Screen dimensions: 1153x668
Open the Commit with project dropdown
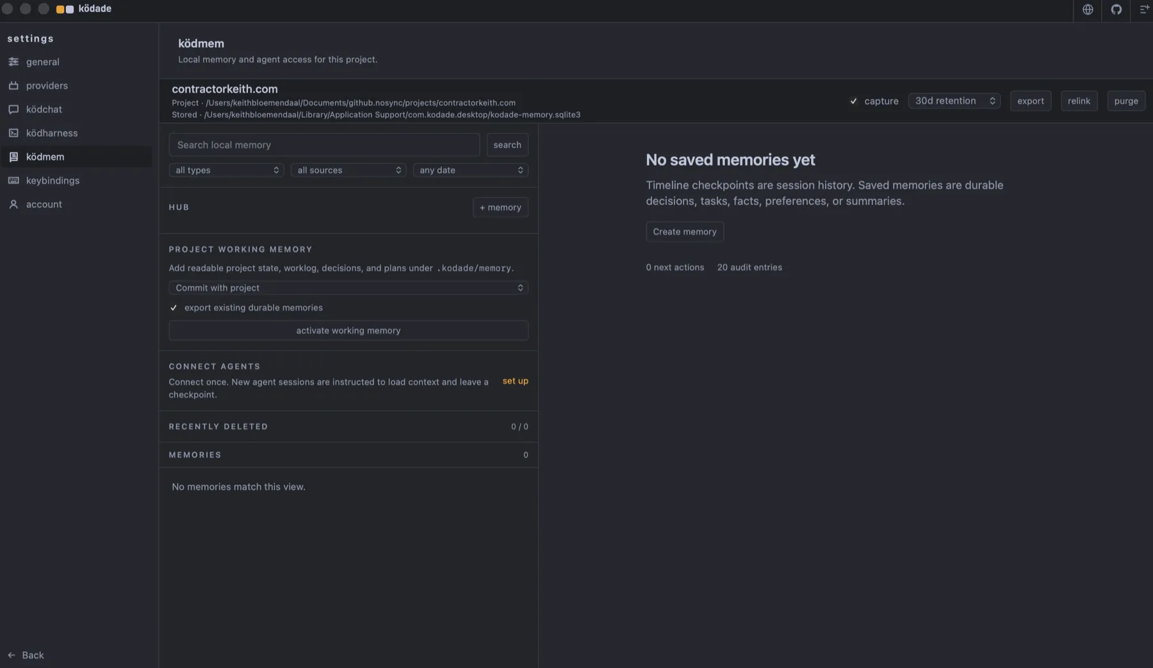click(348, 288)
